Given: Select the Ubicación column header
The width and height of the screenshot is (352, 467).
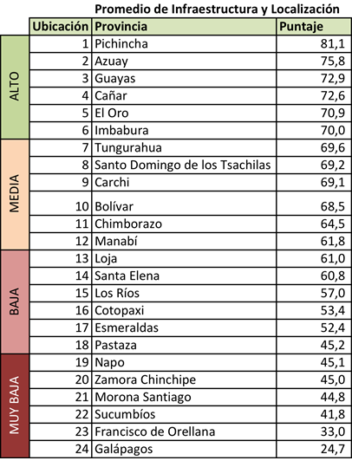Looking at the screenshot, I should pos(61,27).
